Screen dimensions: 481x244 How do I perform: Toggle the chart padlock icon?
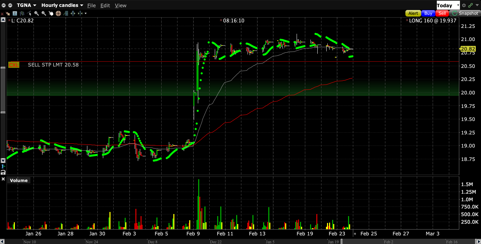click(3, 172)
